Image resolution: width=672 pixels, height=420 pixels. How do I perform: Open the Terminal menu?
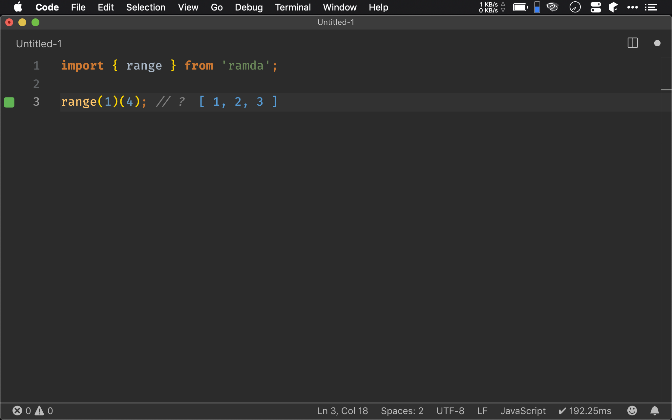293,7
